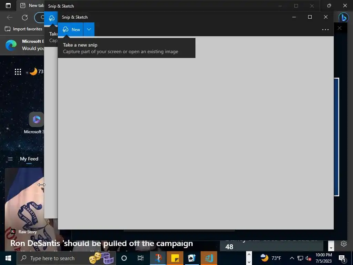Viewport: 353px width, 265px height.
Task: Click the taskbar weather 73°F widget
Action: [x=271, y=258]
